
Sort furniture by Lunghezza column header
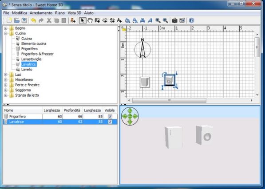click(x=93, y=110)
